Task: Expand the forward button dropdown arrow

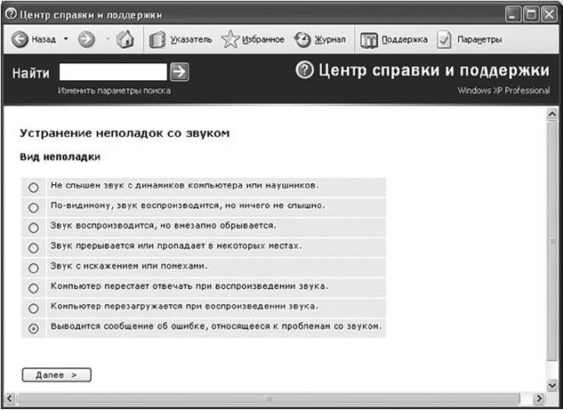Action: coord(108,39)
